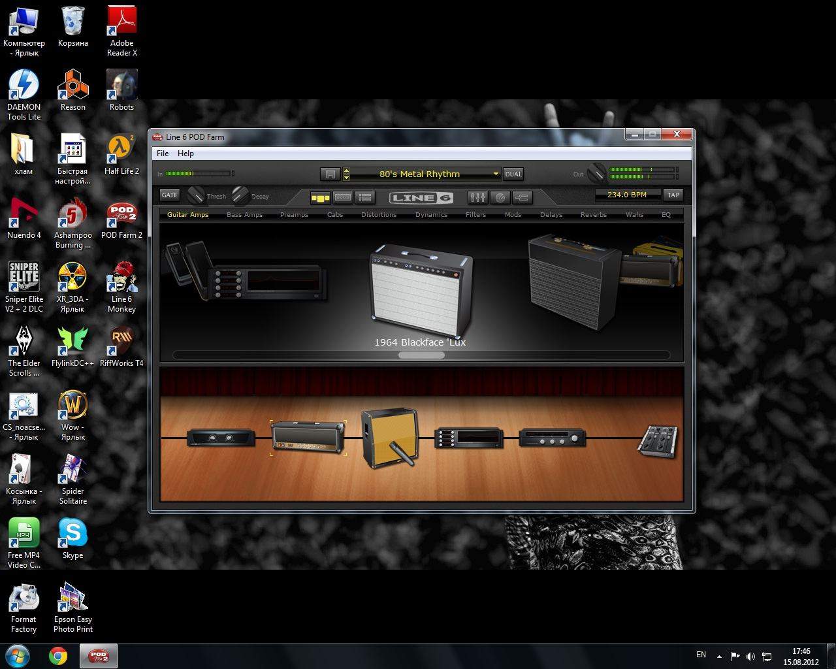This screenshot has height=669, width=836.
Task: Open the File menu
Action: coord(163,154)
